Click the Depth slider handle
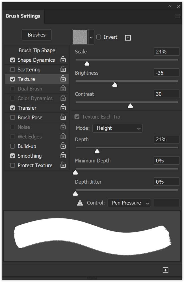Viewport: 184px width, 282px height. click(x=97, y=151)
